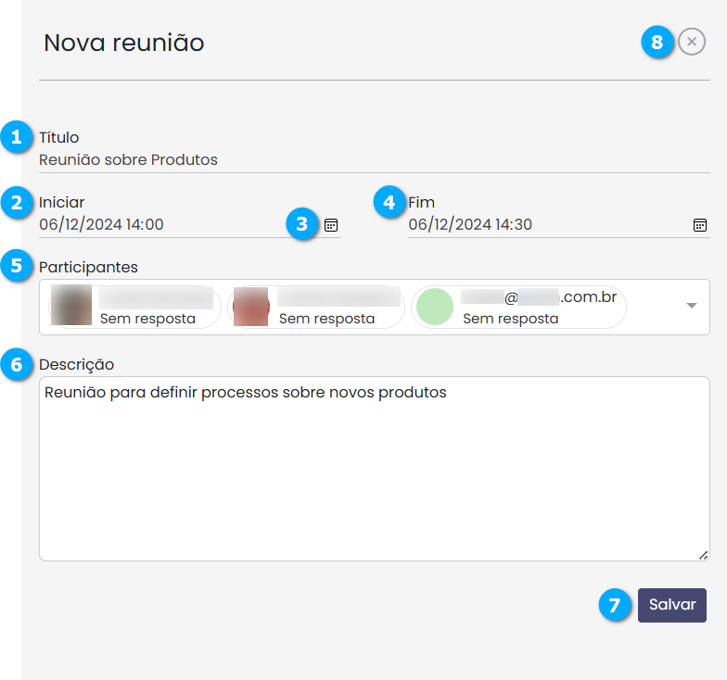Focus the Fim date and time field
The width and height of the screenshot is (727, 680).
538,224
